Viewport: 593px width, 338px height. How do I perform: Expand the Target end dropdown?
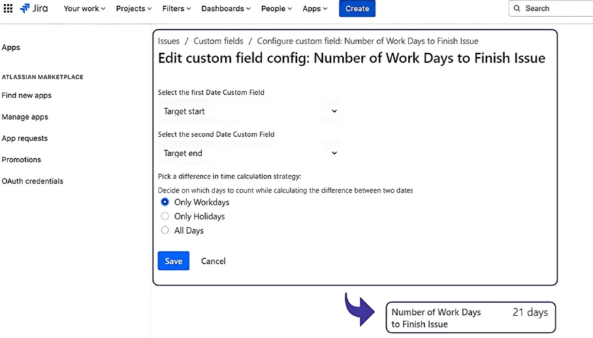[249, 153]
